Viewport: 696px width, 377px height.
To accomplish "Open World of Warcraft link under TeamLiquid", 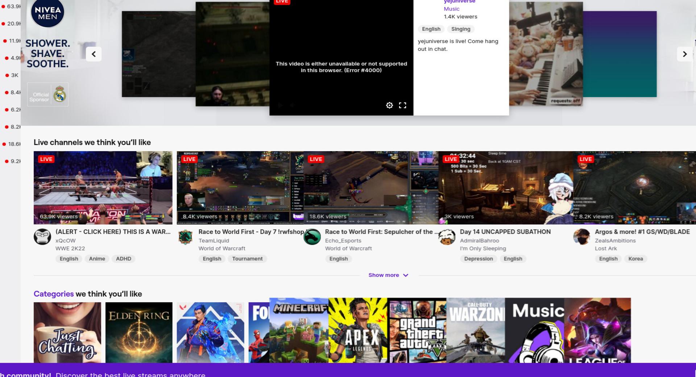I will point(222,249).
